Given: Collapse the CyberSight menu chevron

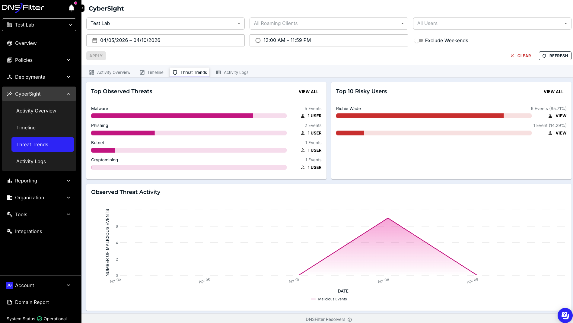Looking at the screenshot, I should pos(68,94).
